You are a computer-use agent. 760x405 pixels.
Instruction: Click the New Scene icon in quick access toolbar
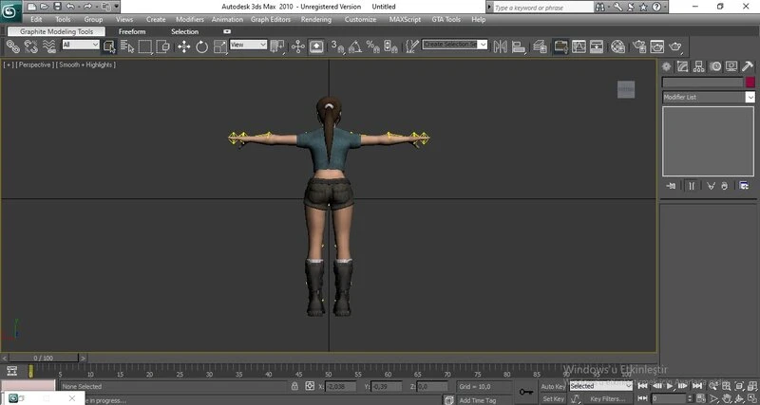point(32,7)
